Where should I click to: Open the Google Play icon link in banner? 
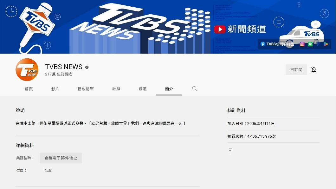326,44
